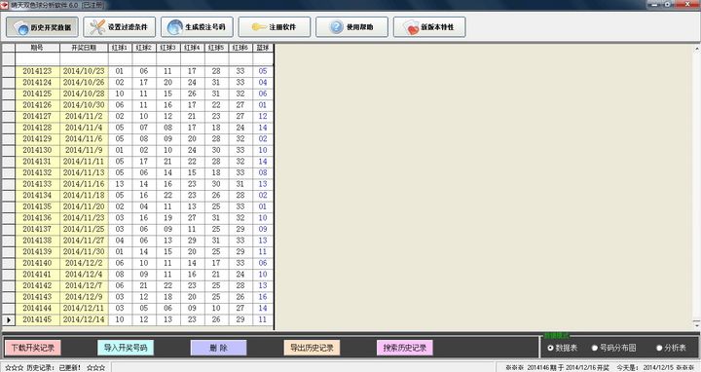Click blue ball 12 in row 2014127
Screen dimensions: 701x372
(263, 116)
